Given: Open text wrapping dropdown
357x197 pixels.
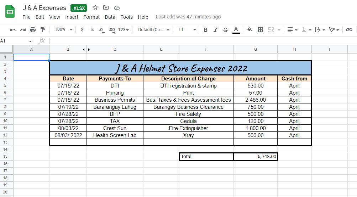Looking at the screenshot, I should (320, 30).
